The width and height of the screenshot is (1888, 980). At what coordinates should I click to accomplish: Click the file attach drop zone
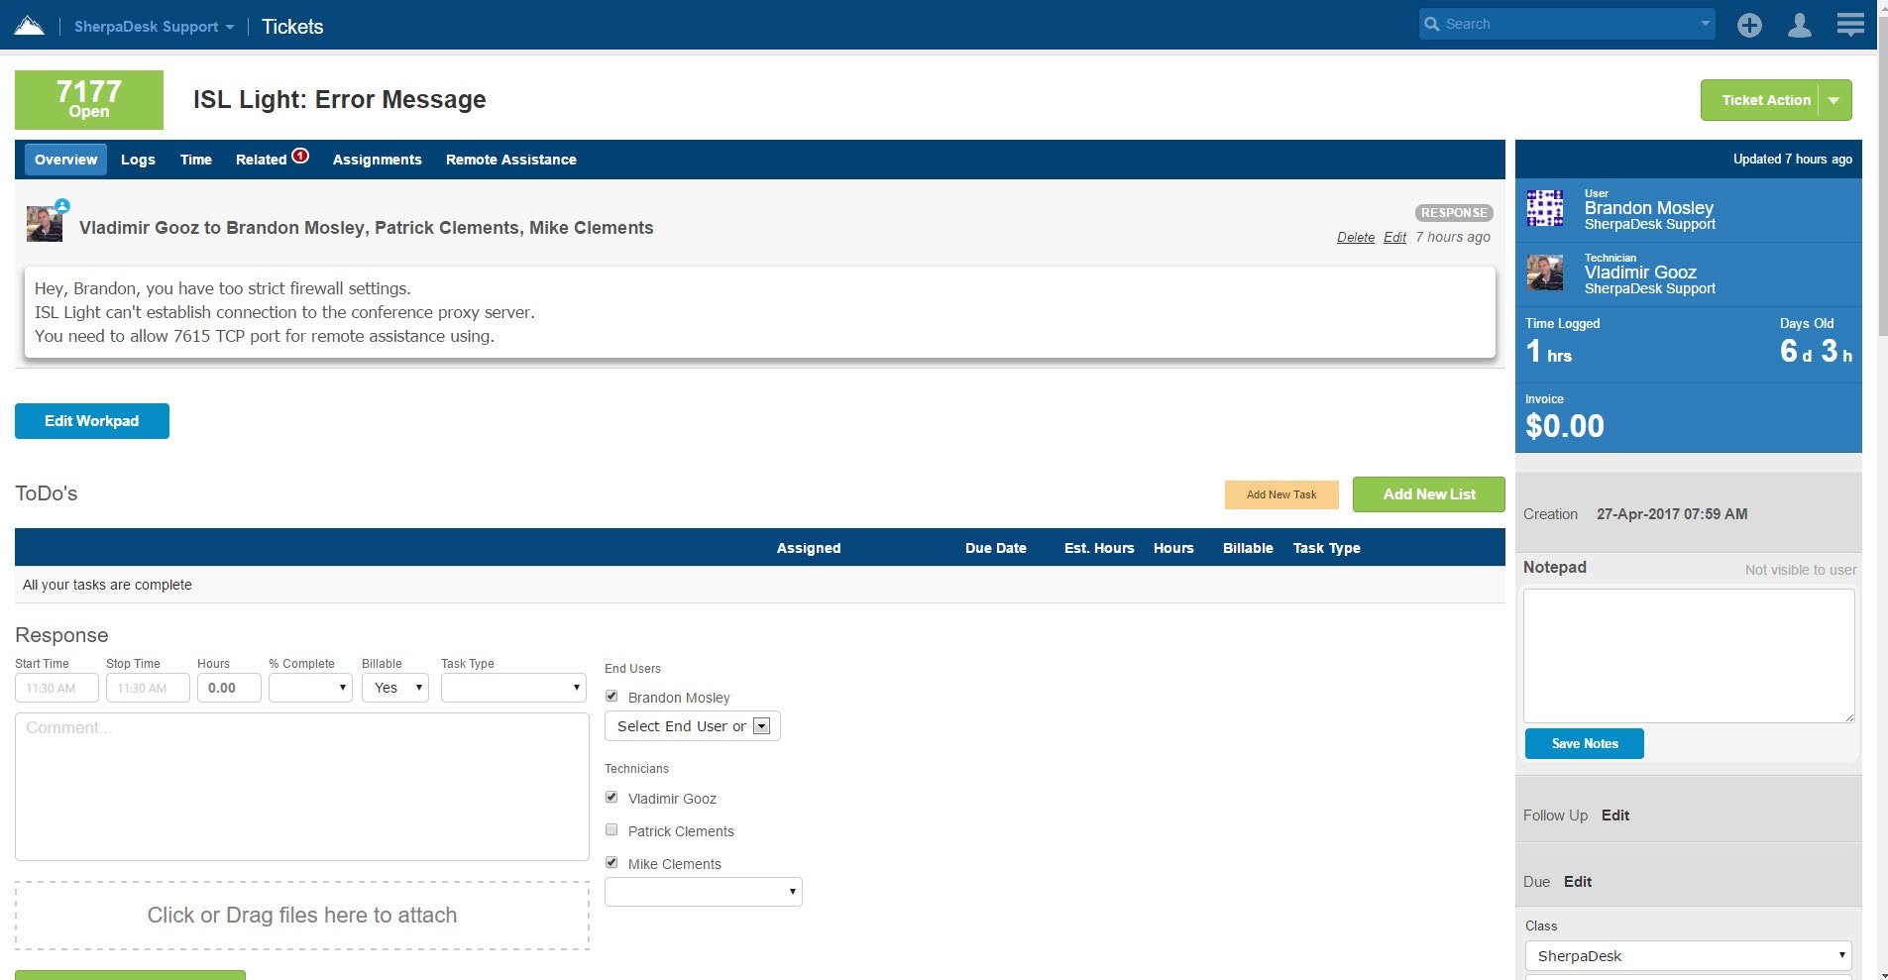point(302,916)
